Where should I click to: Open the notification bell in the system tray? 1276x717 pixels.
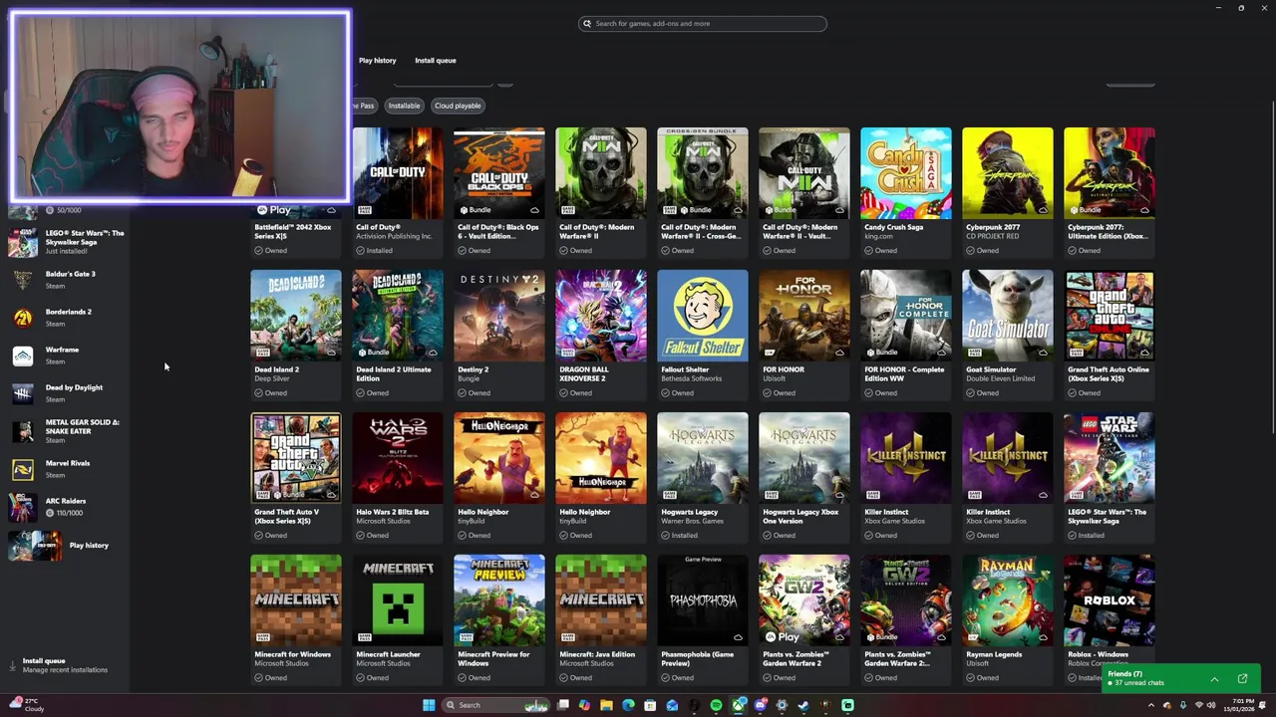1262,705
